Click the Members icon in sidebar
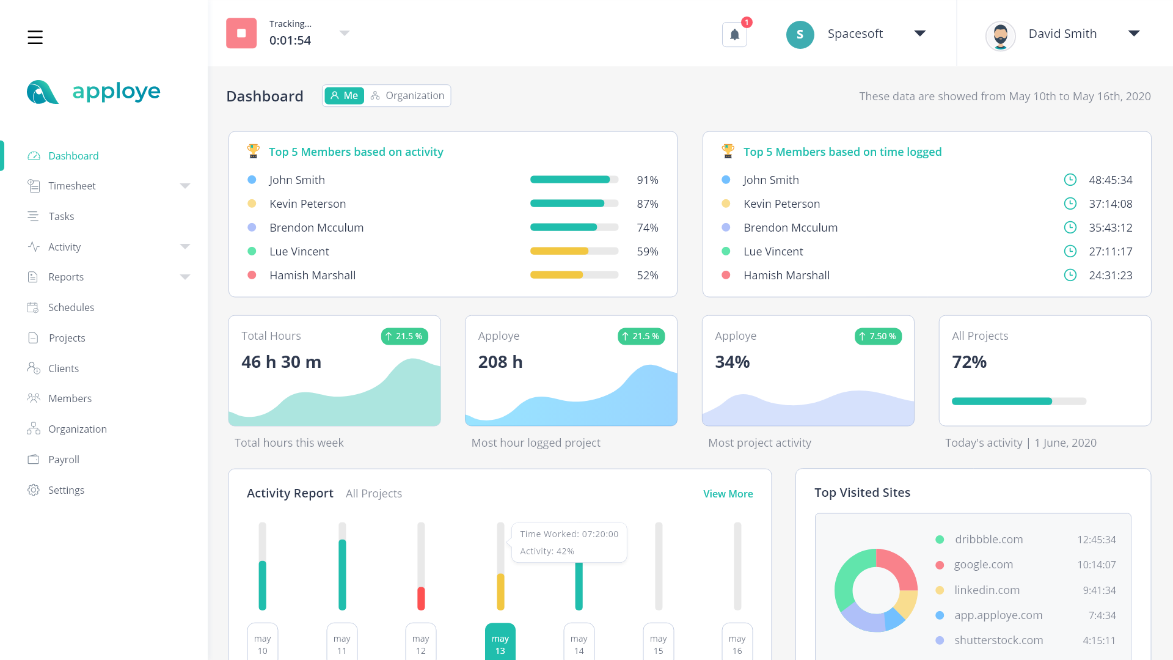 click(x=32, y=398)
